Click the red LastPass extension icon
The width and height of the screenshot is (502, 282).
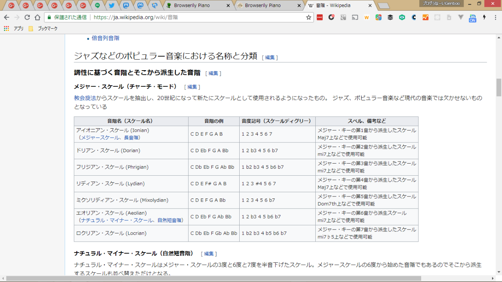pos(320,17)
